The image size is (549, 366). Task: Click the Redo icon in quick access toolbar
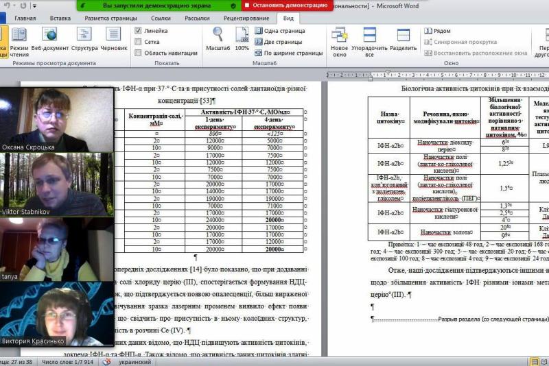click(x=23, y=5)
